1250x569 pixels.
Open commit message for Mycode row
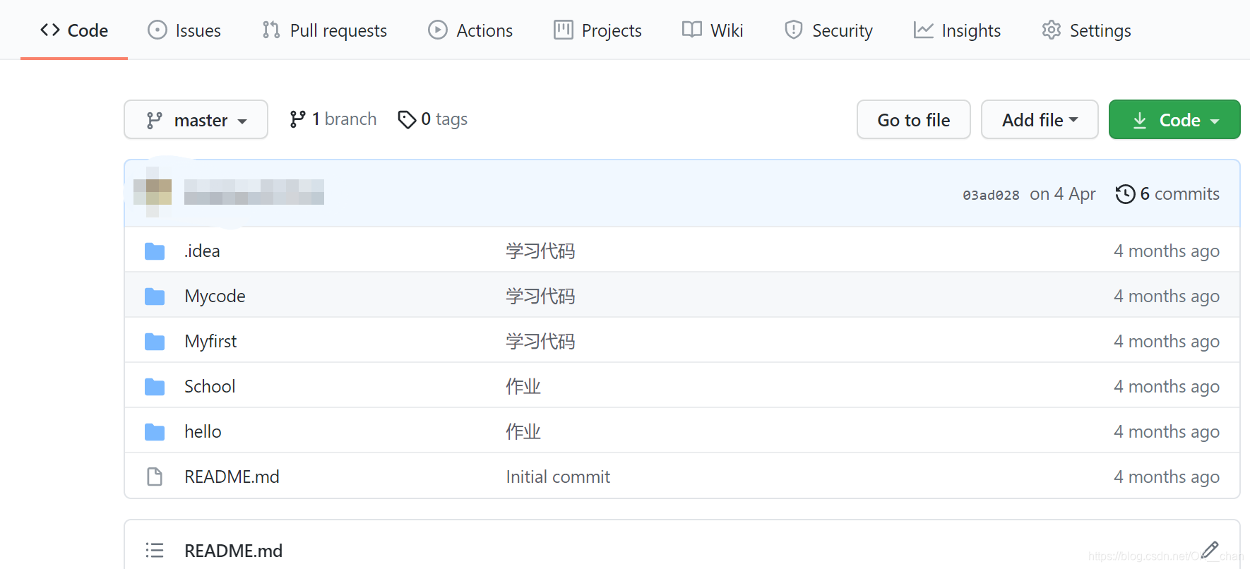[x=540, y=296]
